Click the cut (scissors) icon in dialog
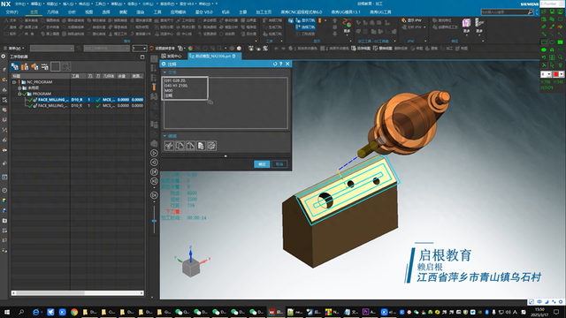The height and width of the screenshot is (318, 566). pyautogui.click(x=169, y=146)
